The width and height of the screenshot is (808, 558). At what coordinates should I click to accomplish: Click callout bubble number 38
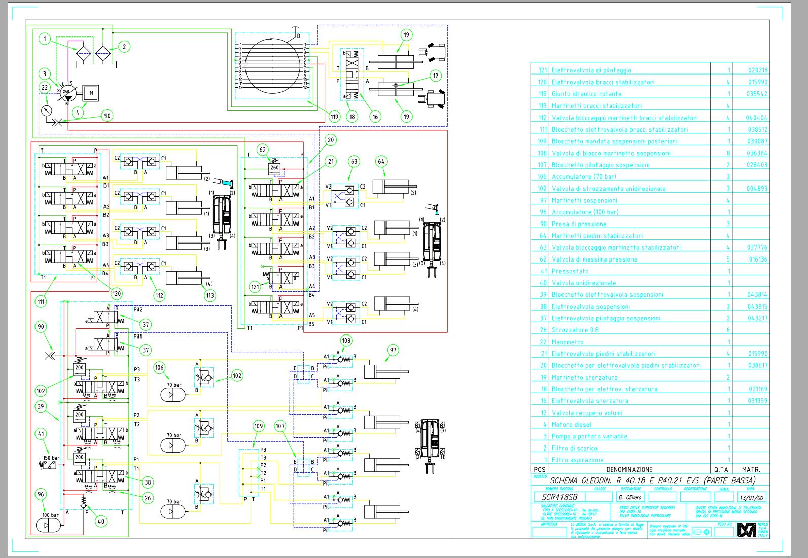148,482
